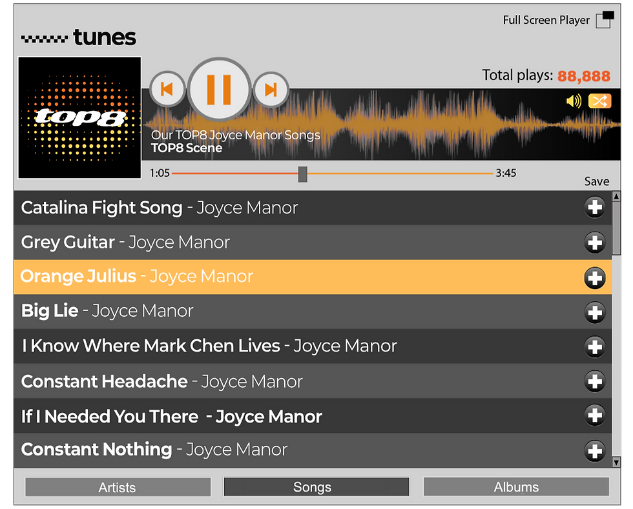Add Catalina Fight Song to playlist
Viewport: 633px width, 509px height.
[595, 207]
